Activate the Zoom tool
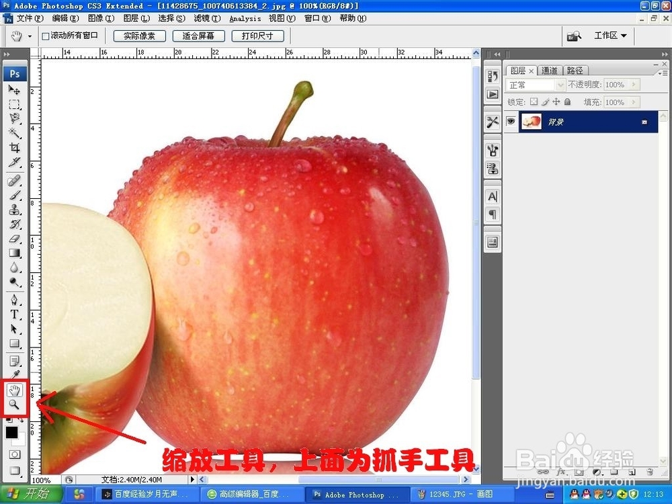The height and width of the screenshot is (504, 672). [x=15, y=405]
